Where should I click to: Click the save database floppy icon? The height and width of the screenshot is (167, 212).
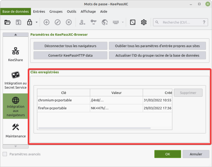(x=19, y=22)
